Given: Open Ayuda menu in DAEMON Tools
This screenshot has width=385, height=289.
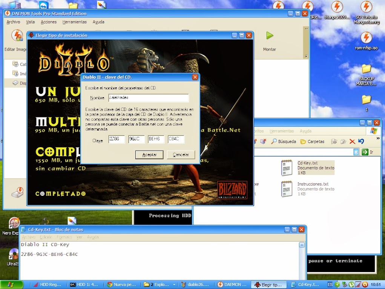Looking at the screenshot, I should [98, 22].
